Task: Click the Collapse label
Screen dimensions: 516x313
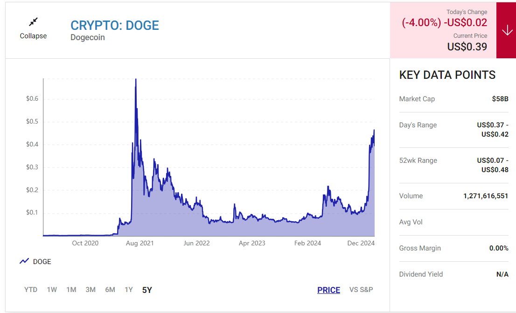Action: coord(33,36)
